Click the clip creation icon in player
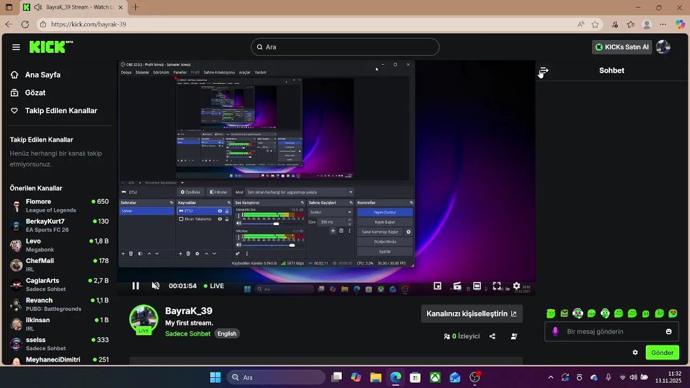 457,286
